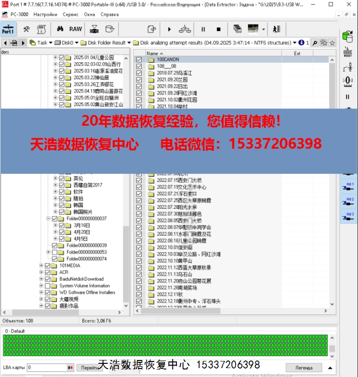Viewport: 358px width, 377px height.
Task: Click the green database icon at top right
Action: coord(348,36)
